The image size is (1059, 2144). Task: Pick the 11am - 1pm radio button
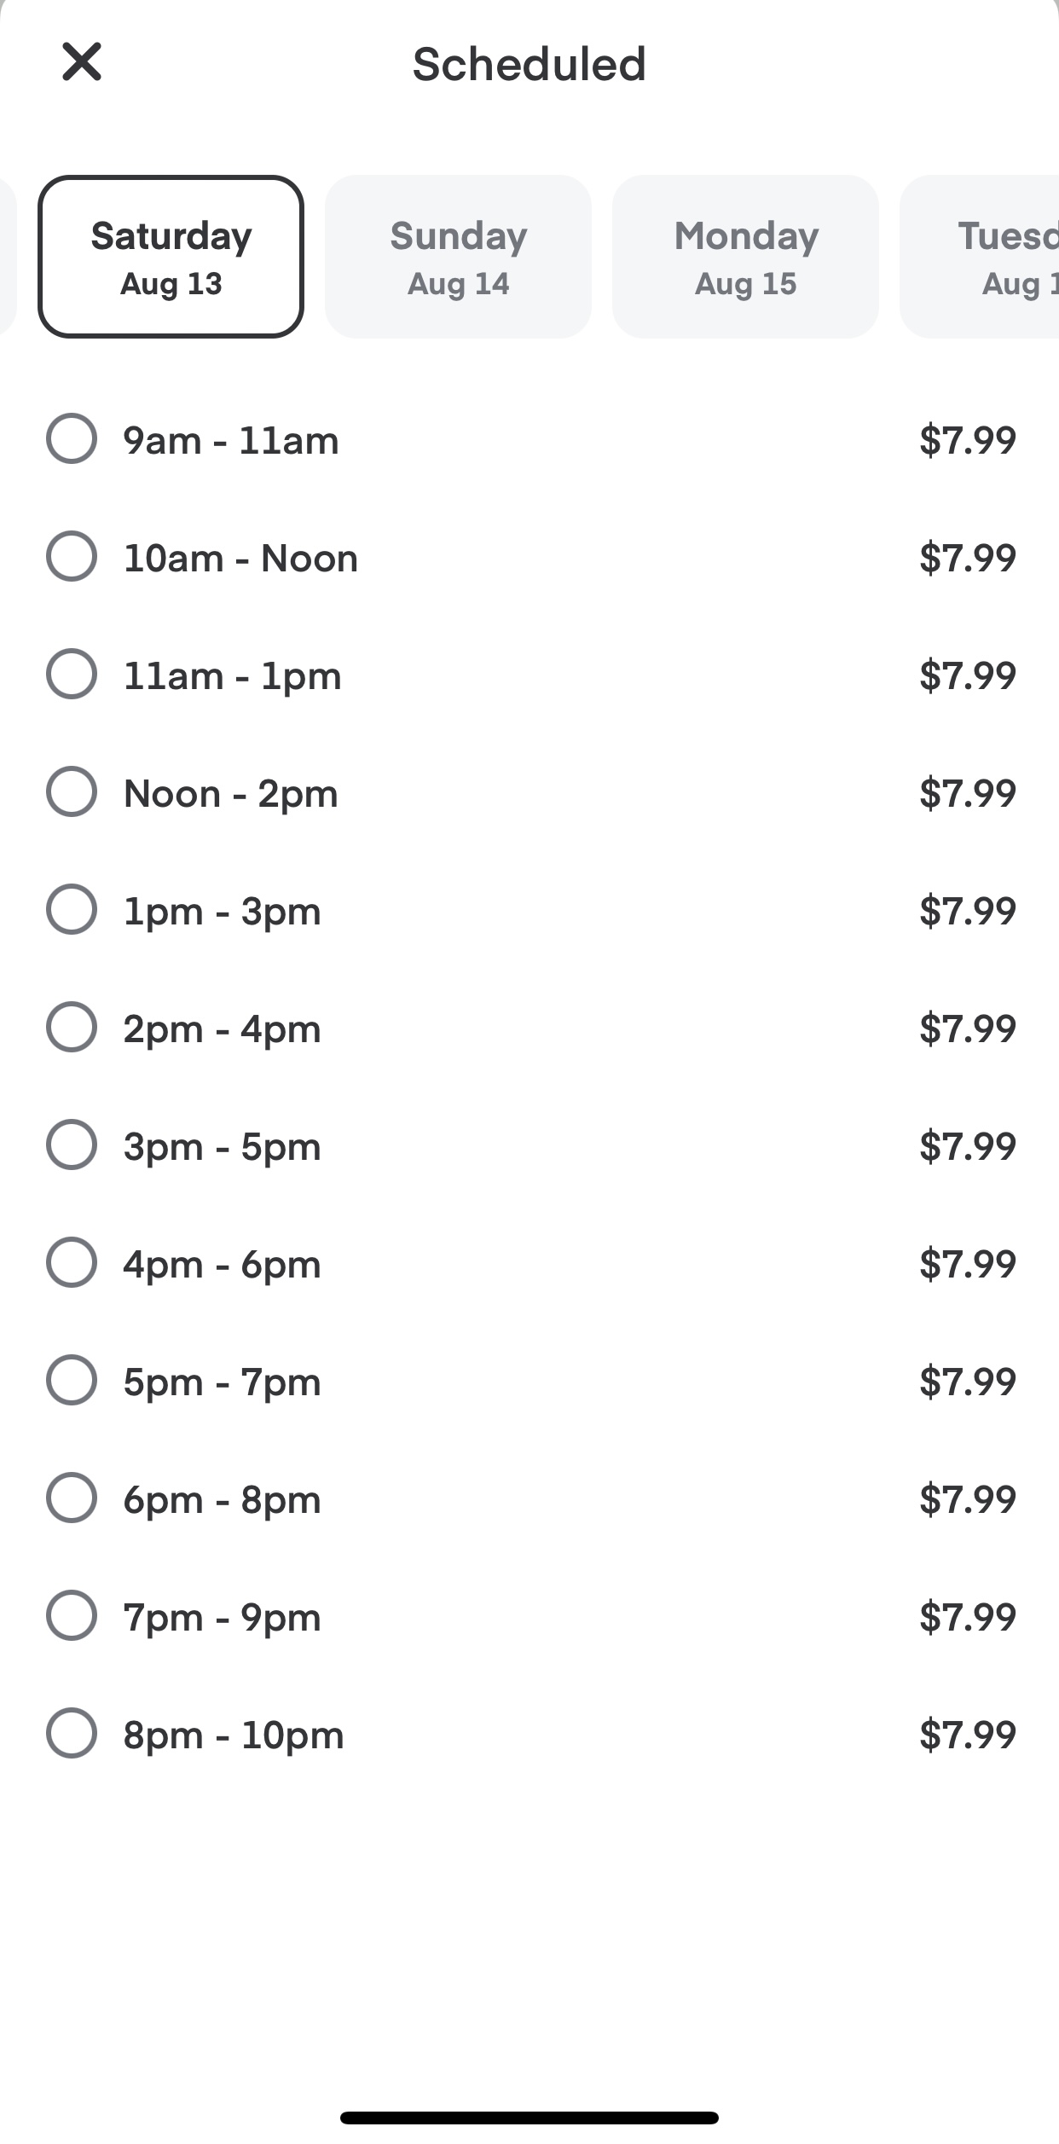[72, 674]
